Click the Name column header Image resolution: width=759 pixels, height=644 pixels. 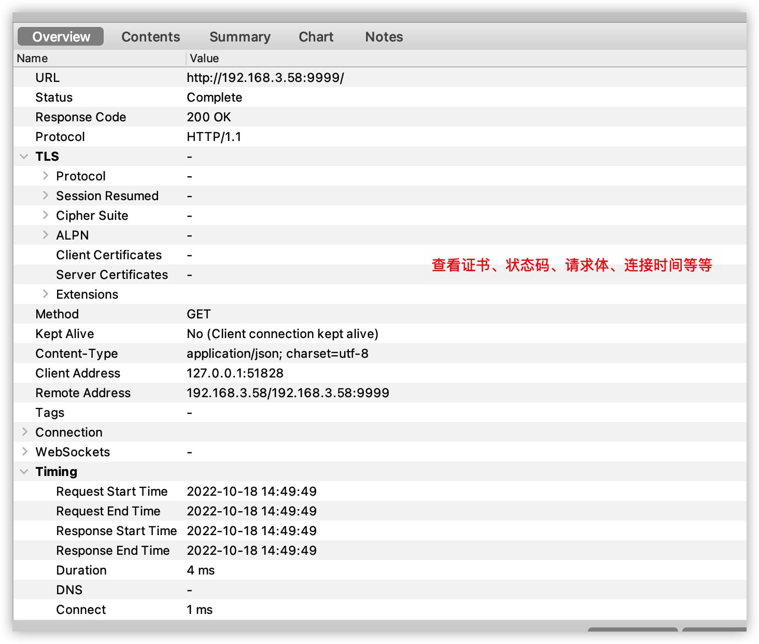pyautogui.click(x=100, y=58)
